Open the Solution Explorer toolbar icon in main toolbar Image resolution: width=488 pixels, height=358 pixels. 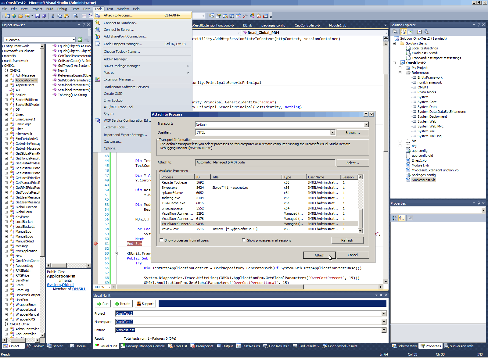pyautogui.click(x=212, y=16)
